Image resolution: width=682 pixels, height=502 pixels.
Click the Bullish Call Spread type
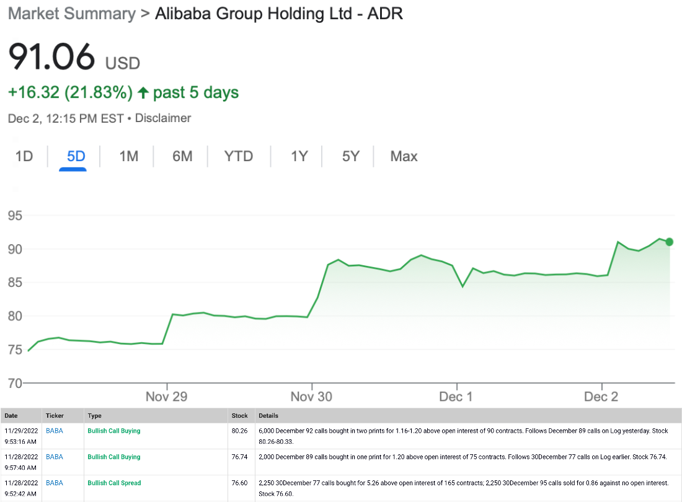click(x=115, y=483)
